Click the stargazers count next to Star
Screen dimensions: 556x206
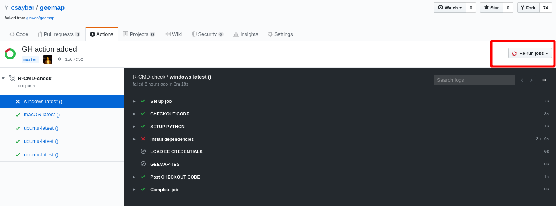[508, 8]
